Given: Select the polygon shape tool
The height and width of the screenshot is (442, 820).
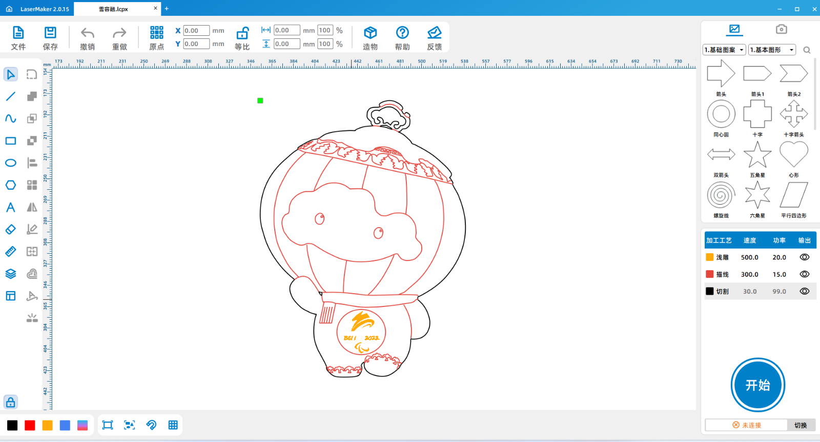Looking at the screenshot, I should click(11, 185).
